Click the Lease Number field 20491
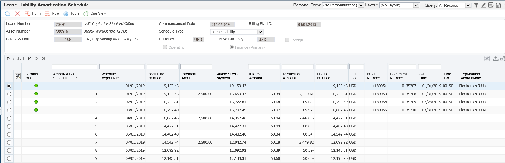Screen dimensions: 505x163 68,24
